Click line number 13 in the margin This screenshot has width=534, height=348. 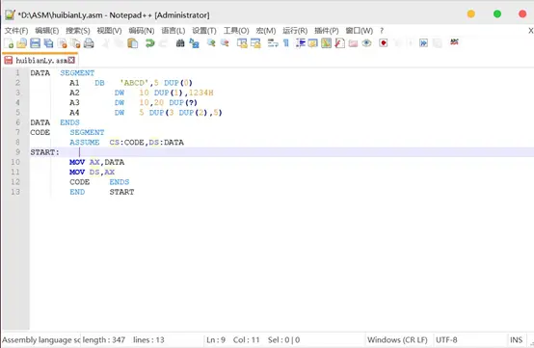click(x=15, y=192)
